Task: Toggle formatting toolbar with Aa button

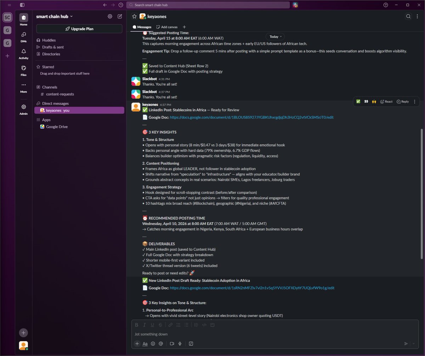Action: coord(145,344)
